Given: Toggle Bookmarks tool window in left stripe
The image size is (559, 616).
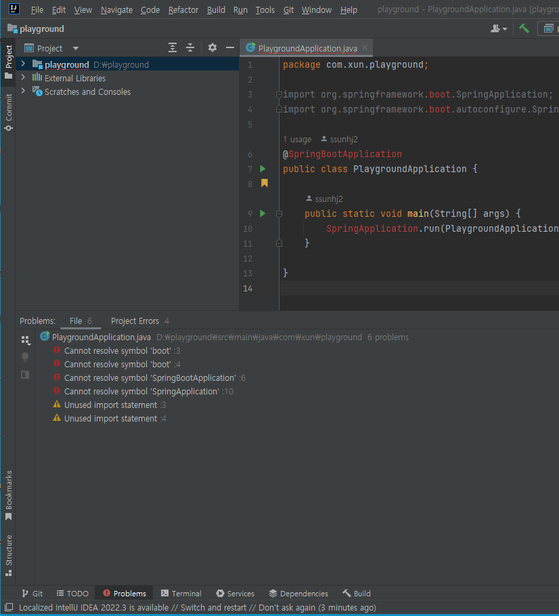Looking at the screenshot, I should coord(9,495).
